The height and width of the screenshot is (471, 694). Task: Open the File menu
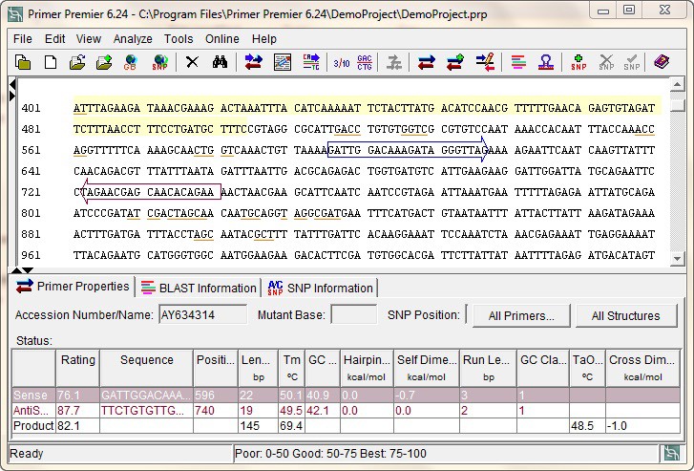coord(23,39)
